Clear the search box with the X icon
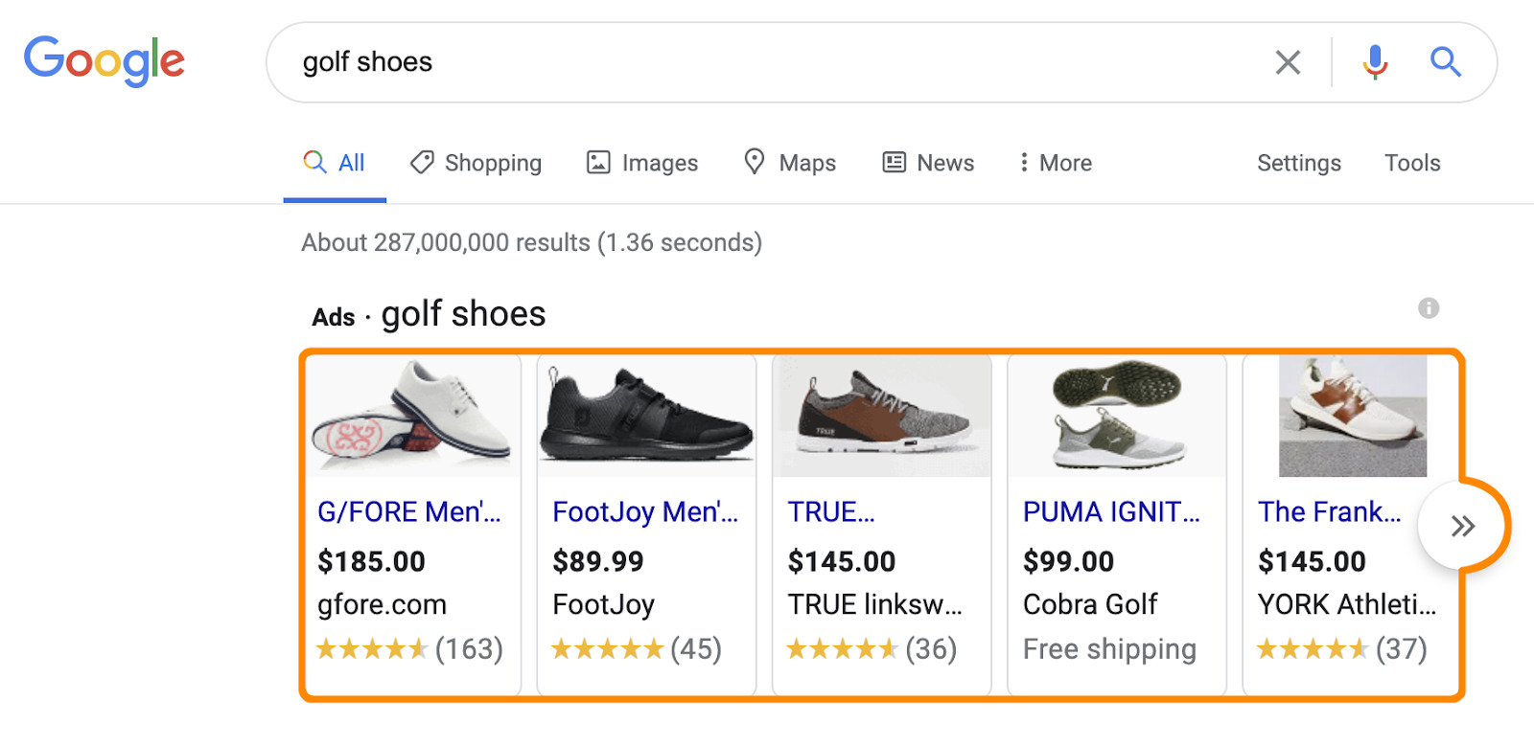The height and width of the screenshot is (746, 1534). tap(1288, 62)
